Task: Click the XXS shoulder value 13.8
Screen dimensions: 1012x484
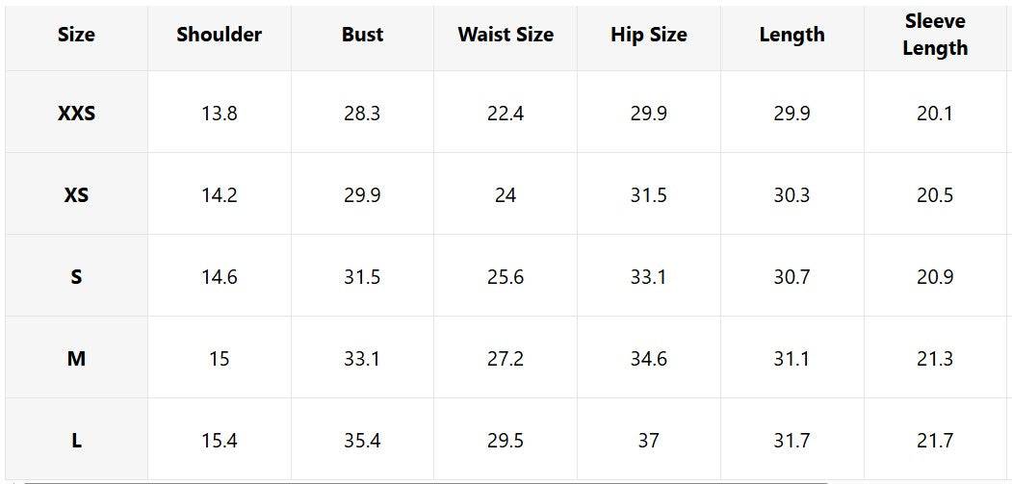Action: tap(219, 114)
